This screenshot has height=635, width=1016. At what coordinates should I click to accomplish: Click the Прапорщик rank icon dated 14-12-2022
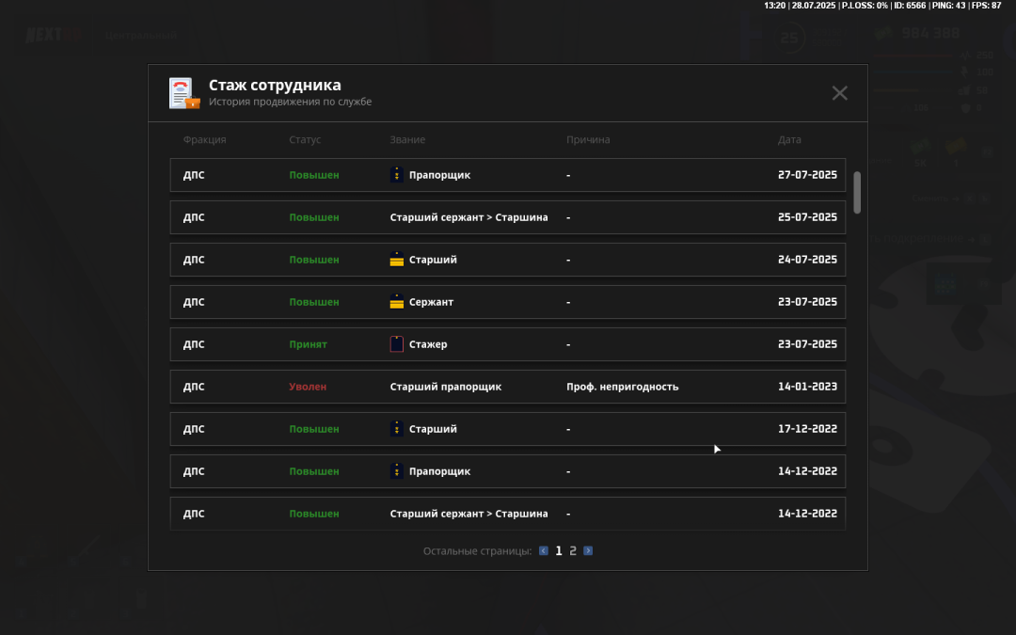click(x=397, y=471)
